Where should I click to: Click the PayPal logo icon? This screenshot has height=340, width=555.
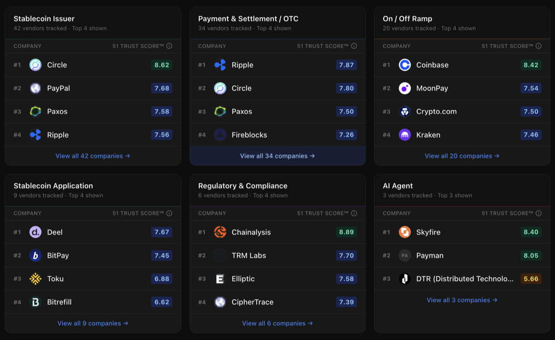coord(35,88)
